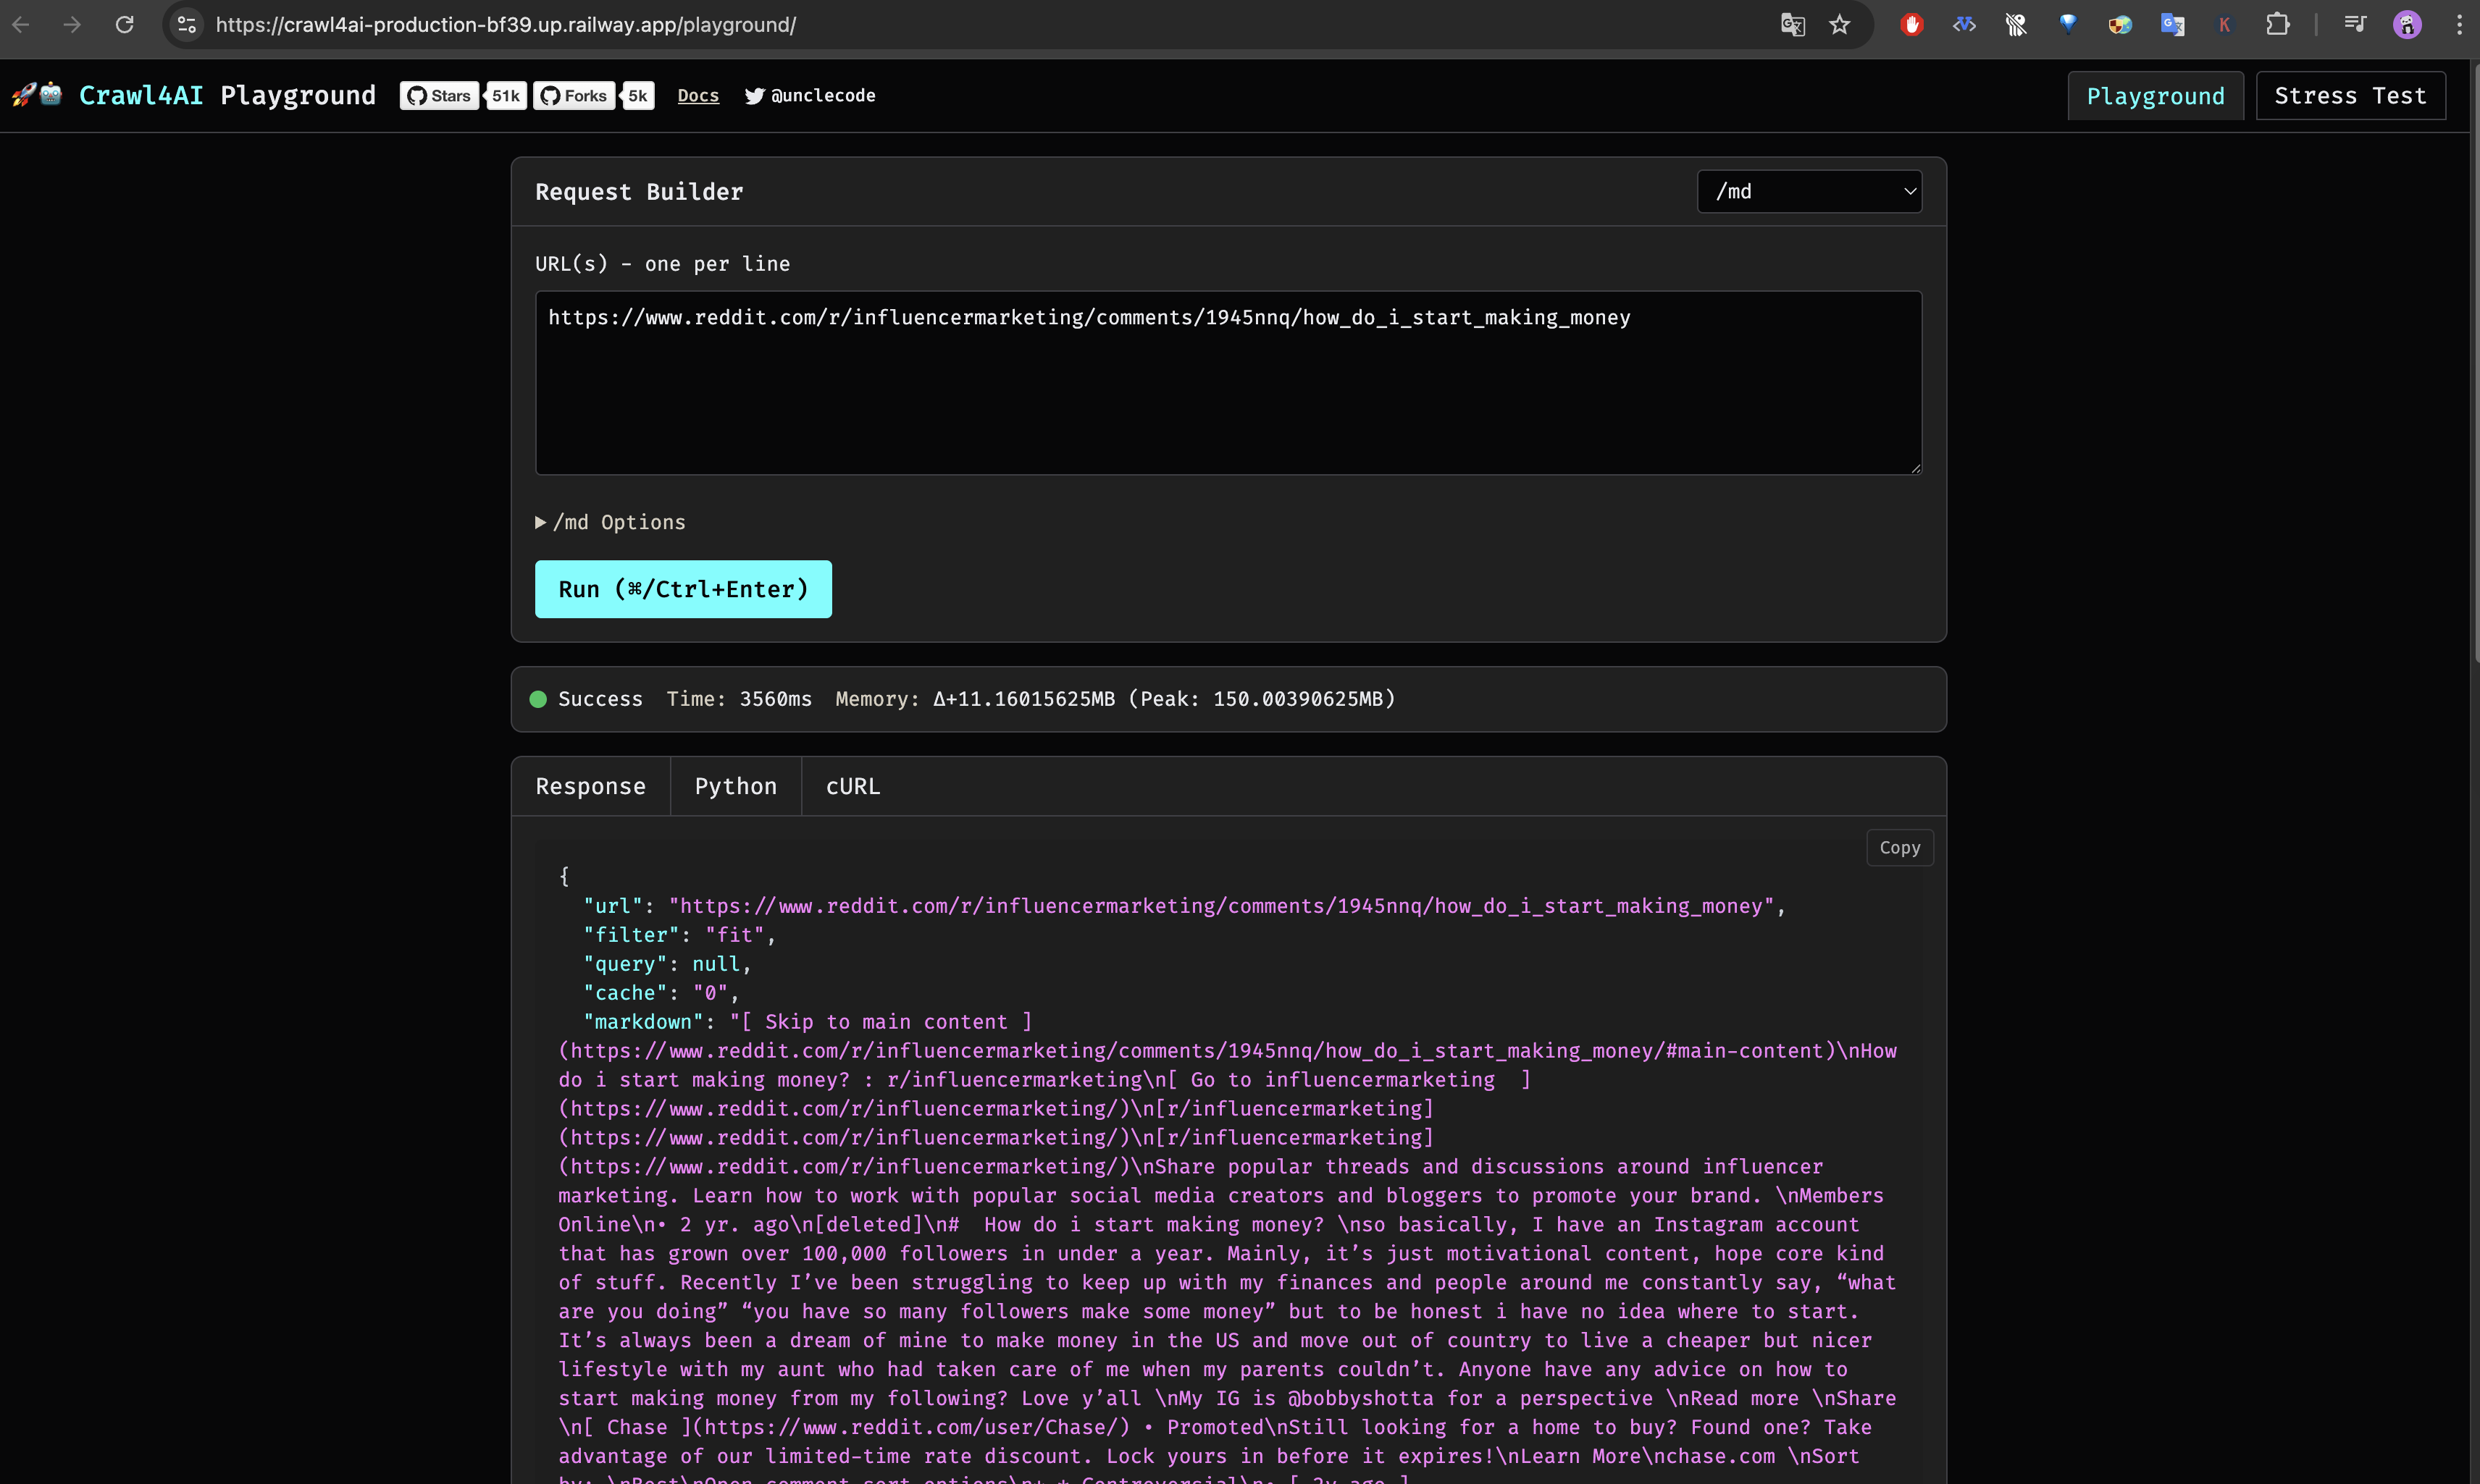Image resolution: width=2480 pixels, height=1484 pixels.
Task: Open the blue diamond extension icon
Action: [2068, 24]
